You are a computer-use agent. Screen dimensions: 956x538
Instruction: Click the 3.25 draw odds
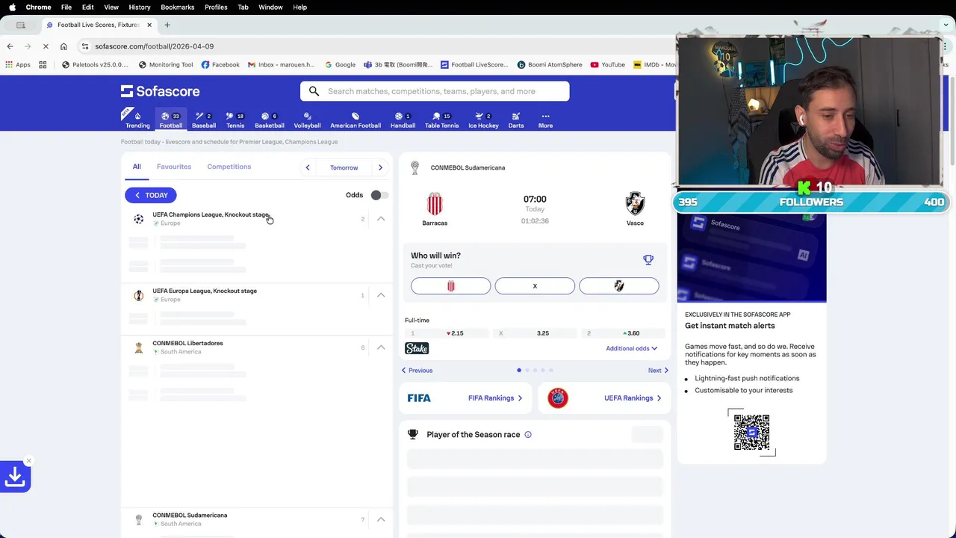(x=535, y=333)
